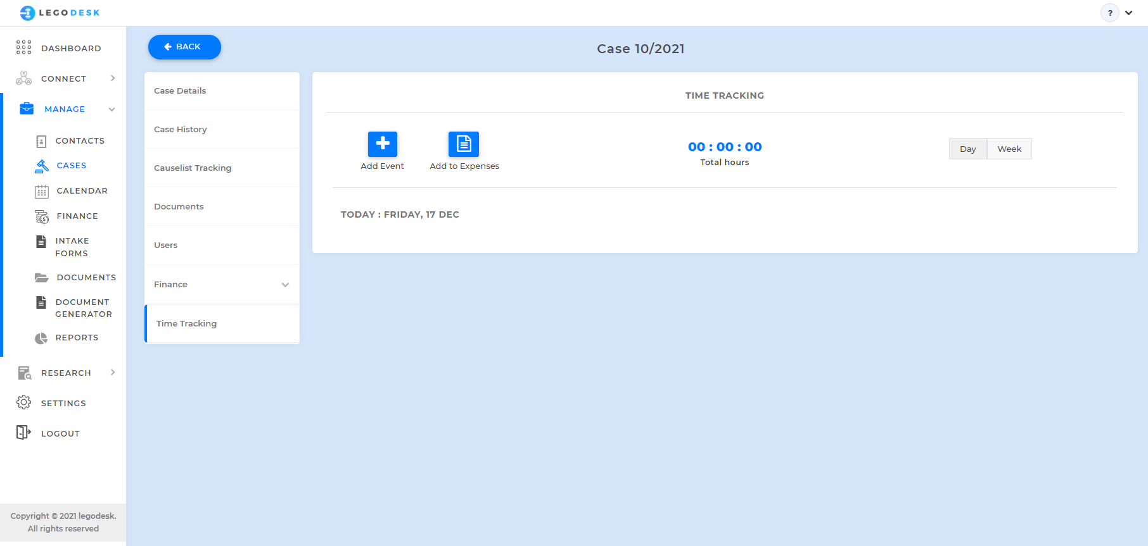Open the Causelist Tracking tab

[x=222, y=168]
